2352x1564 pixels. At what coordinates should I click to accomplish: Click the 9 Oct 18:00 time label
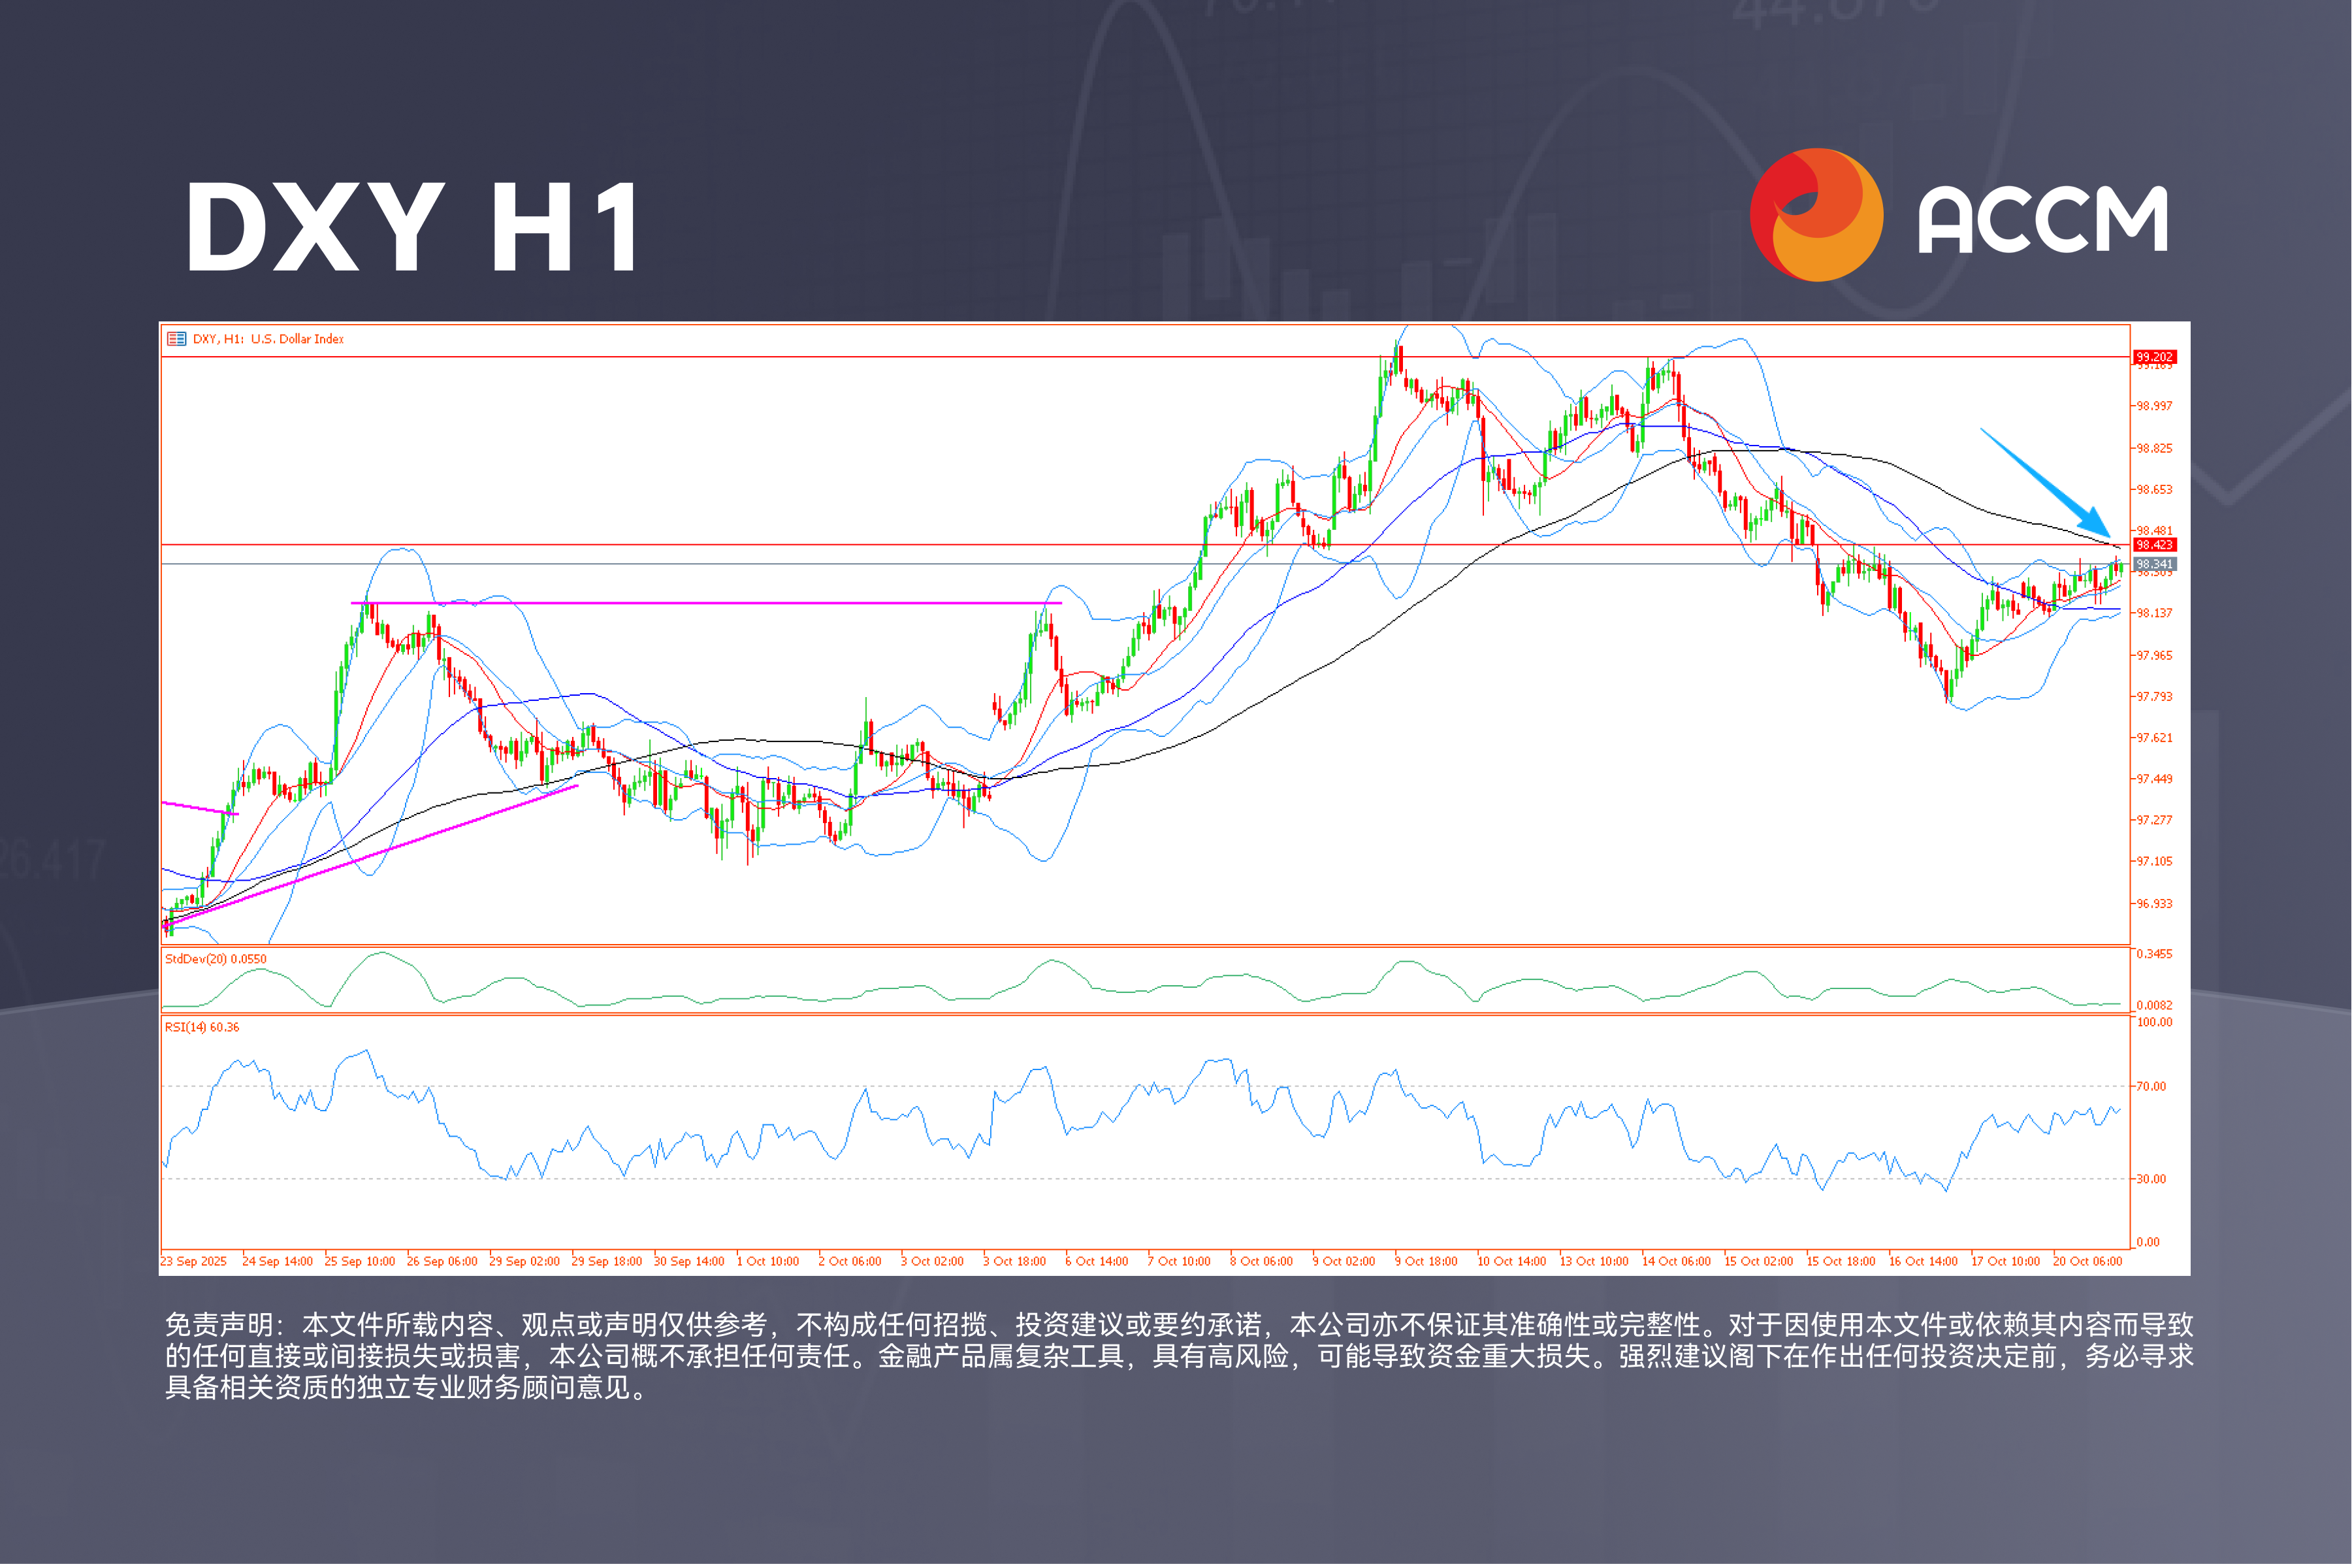coord(1426,1261)
